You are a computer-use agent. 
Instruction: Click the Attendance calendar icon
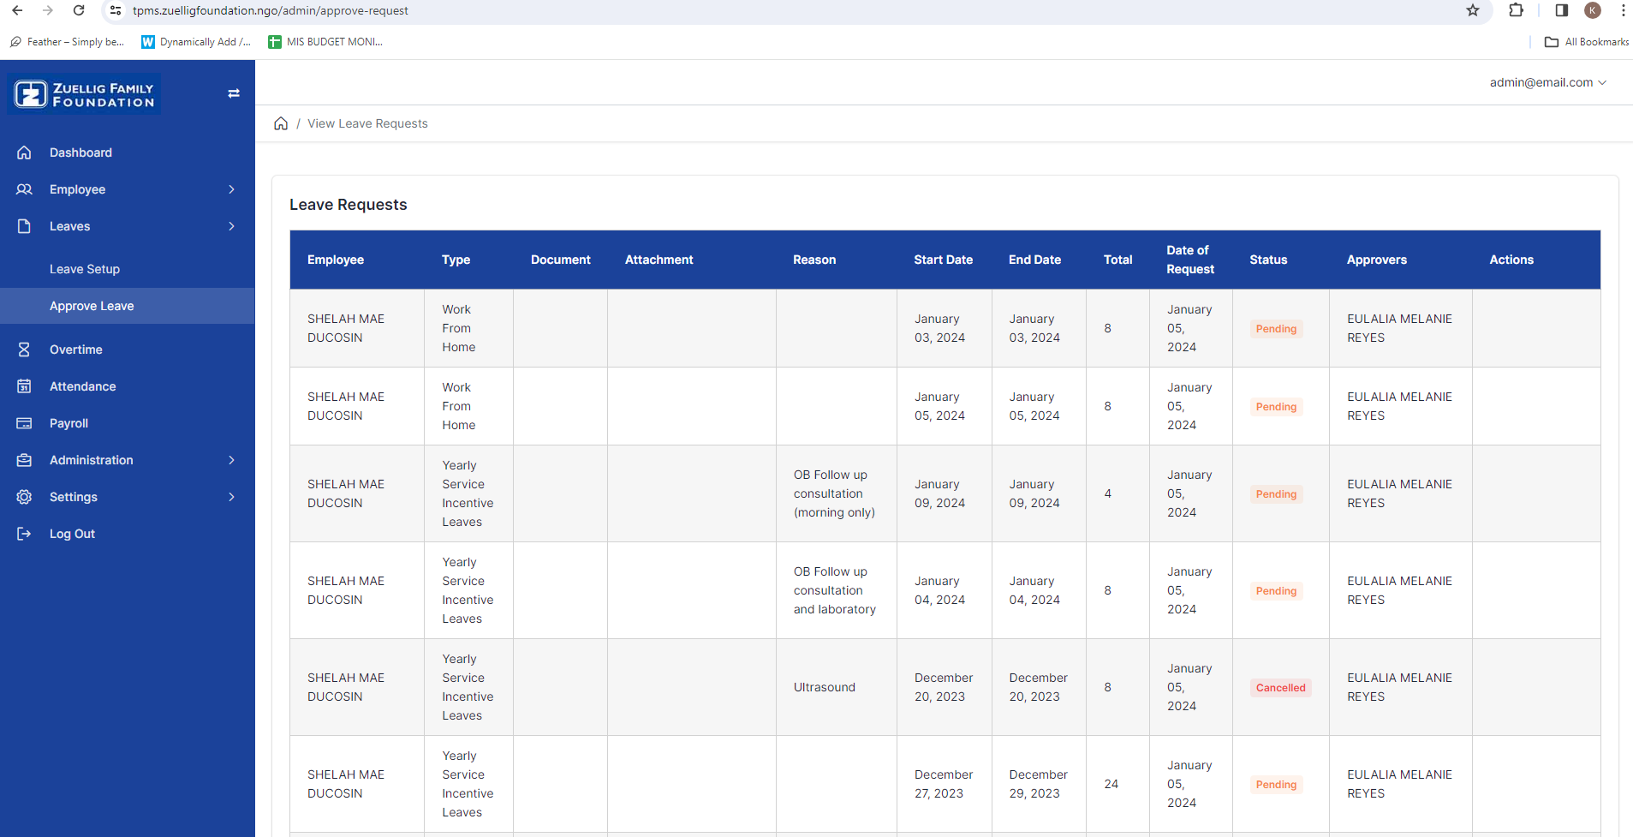coord(24,386)
